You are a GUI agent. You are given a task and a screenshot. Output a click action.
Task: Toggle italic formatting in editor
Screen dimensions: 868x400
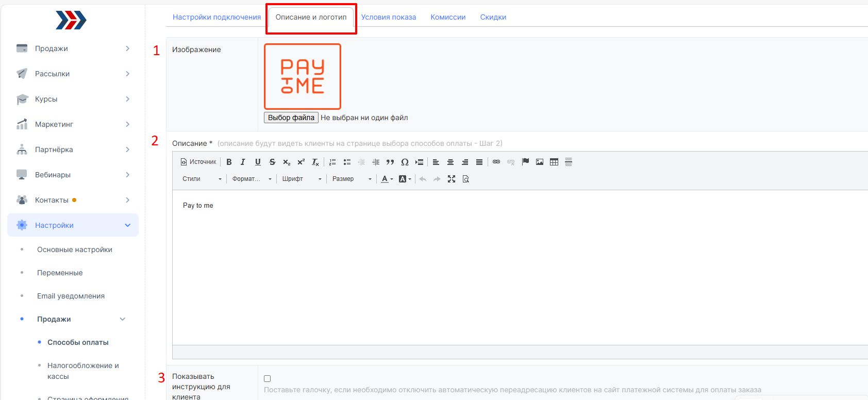point(243,162)
